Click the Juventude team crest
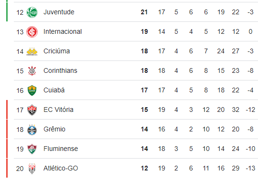 tap(32, 12)
